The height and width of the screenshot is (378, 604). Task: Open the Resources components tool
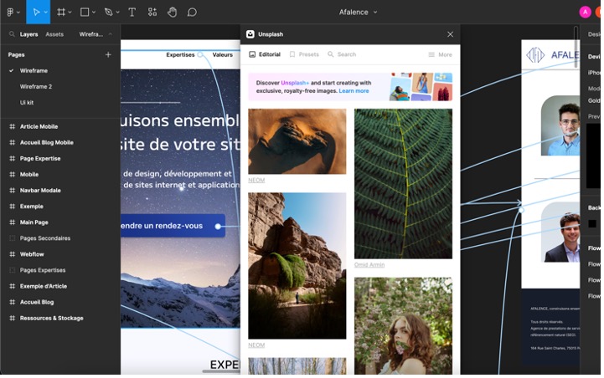[x=152, y=13]
